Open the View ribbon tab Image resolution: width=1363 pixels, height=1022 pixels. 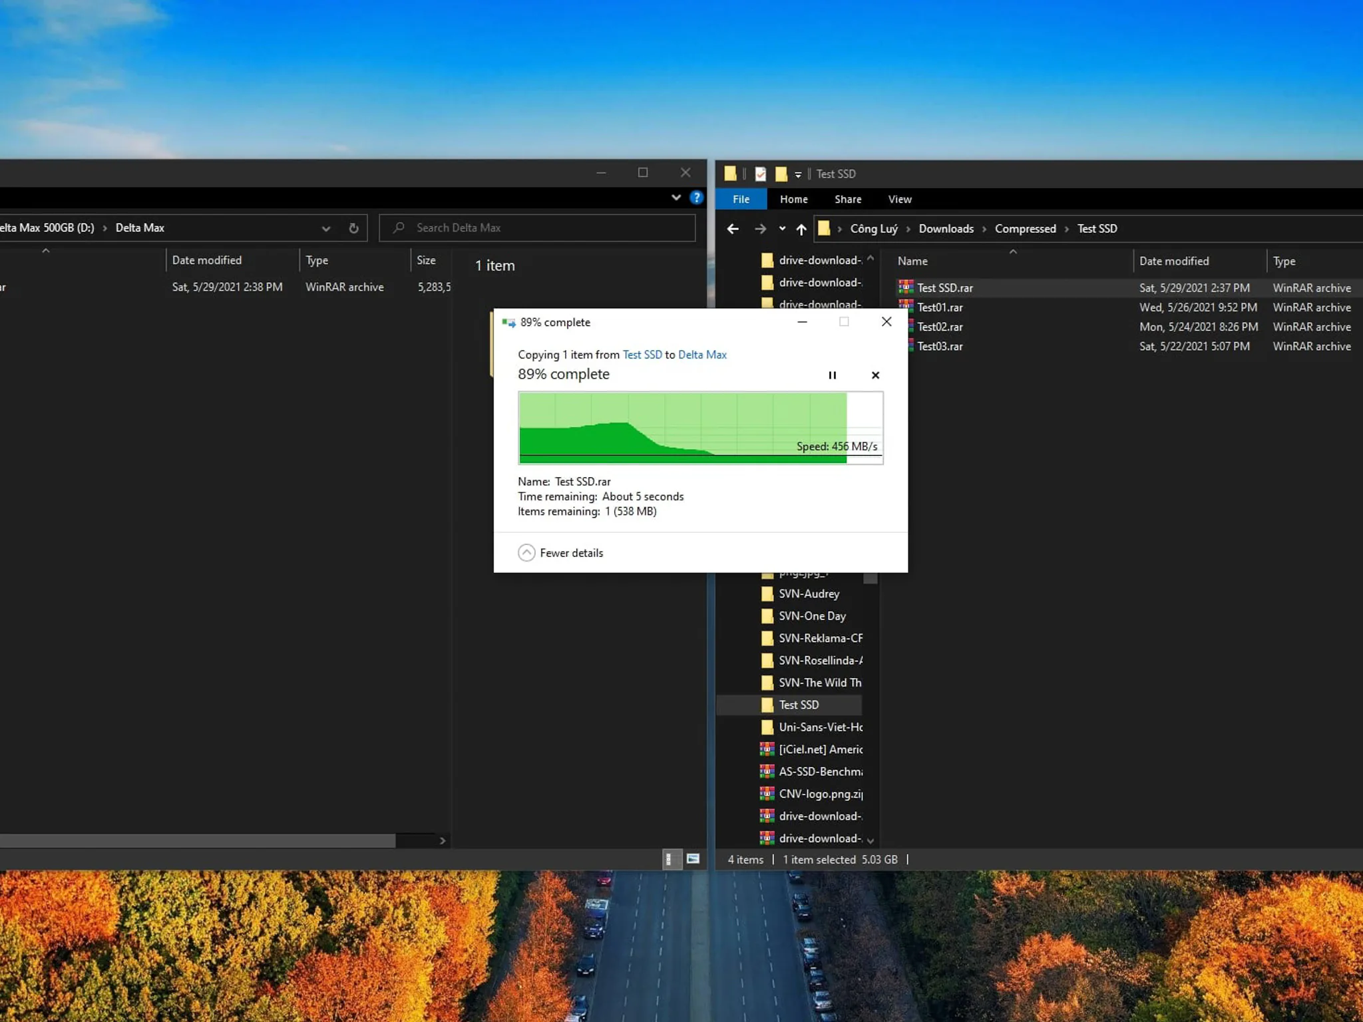[x=899, y=199]
